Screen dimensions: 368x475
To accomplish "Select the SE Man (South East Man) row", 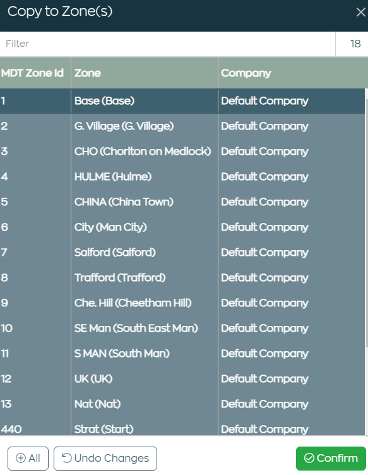I will pos(182,328).
